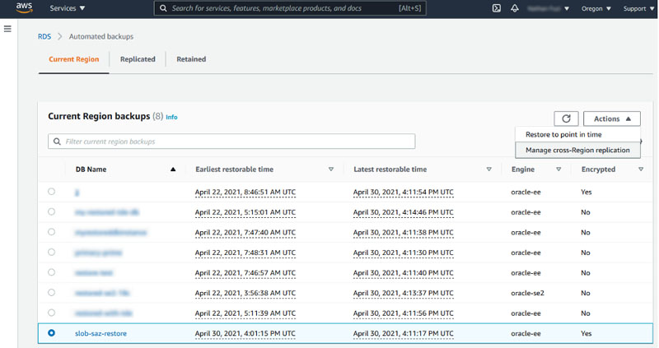Open DB link in 7:48:31 AM row
This screenshot has width=659, height=348.
[x=98, y=253]
